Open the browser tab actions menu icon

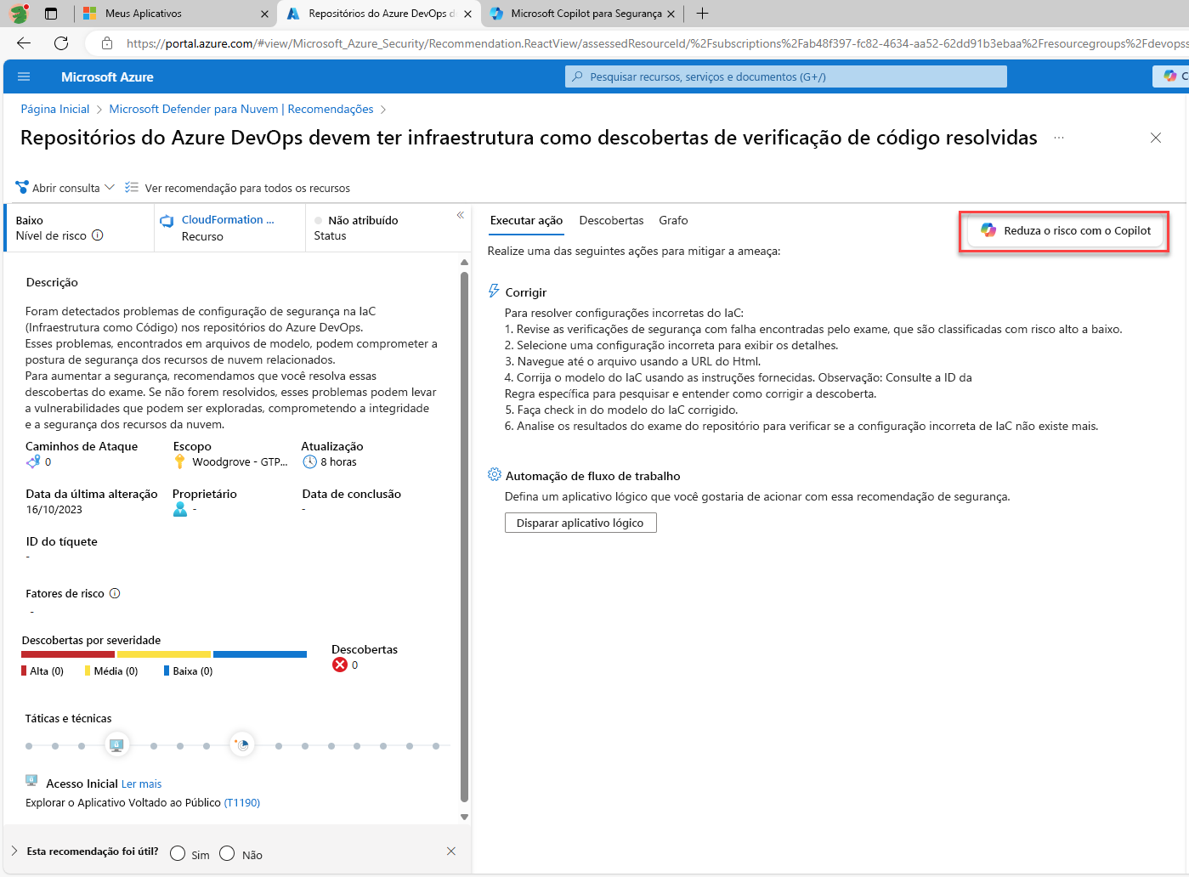51,14
